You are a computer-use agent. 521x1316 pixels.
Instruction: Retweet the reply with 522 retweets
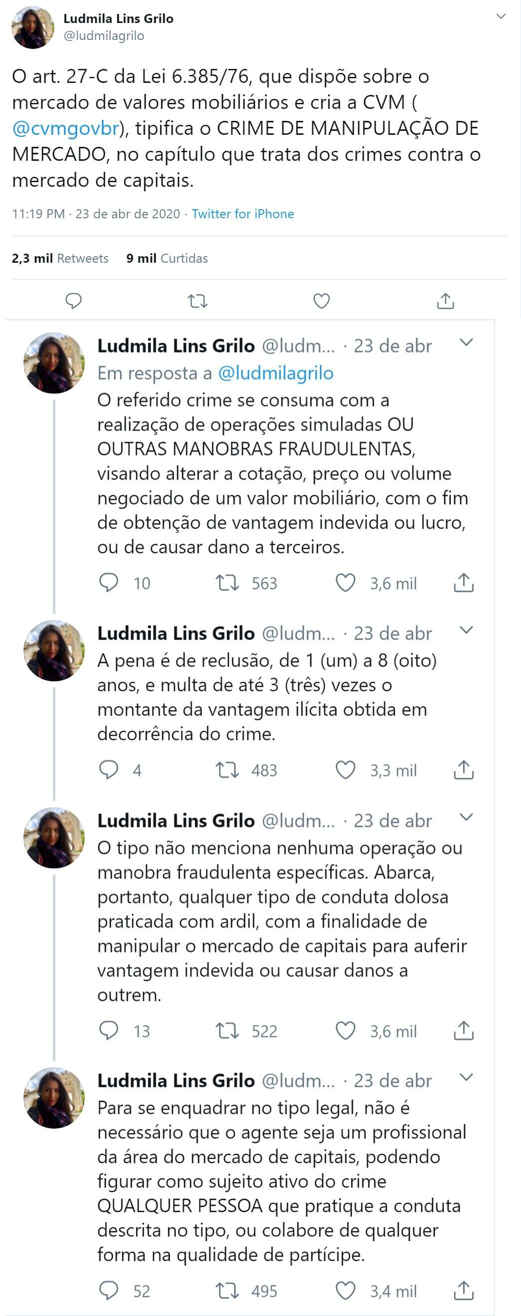tap(227, 1031)
